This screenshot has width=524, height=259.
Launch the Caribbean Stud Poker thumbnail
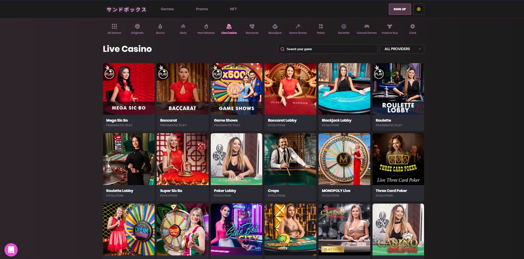[x=290, y=229]
